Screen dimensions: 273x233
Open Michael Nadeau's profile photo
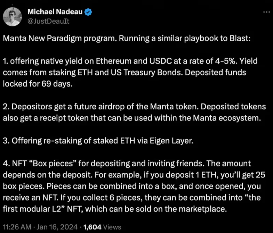coord(13,17)
